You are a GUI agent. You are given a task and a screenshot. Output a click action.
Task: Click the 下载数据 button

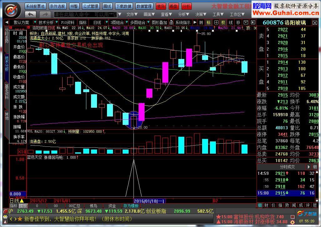coord(124,6)
